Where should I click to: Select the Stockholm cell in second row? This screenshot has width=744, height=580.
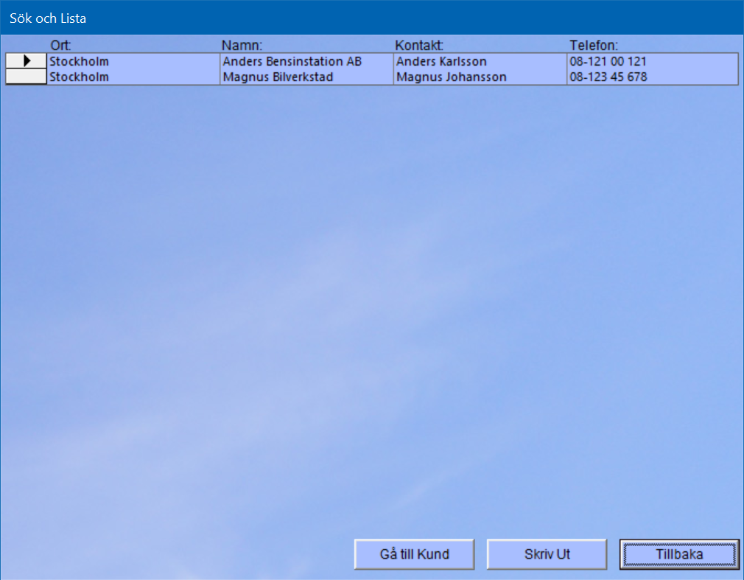(x=133, y=77)
